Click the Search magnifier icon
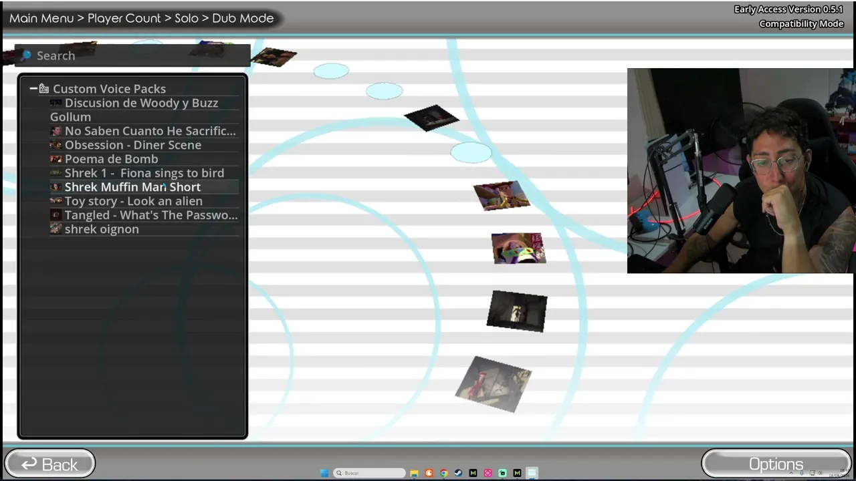This screenshot has width=856, height=481. [25, 55]
